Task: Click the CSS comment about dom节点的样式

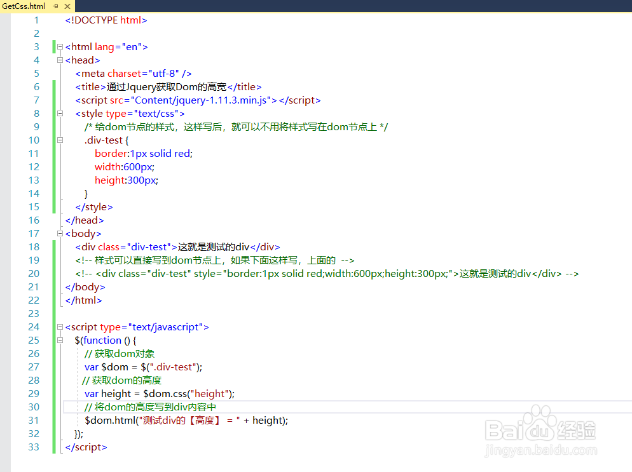Action: [x=236, y=127]
